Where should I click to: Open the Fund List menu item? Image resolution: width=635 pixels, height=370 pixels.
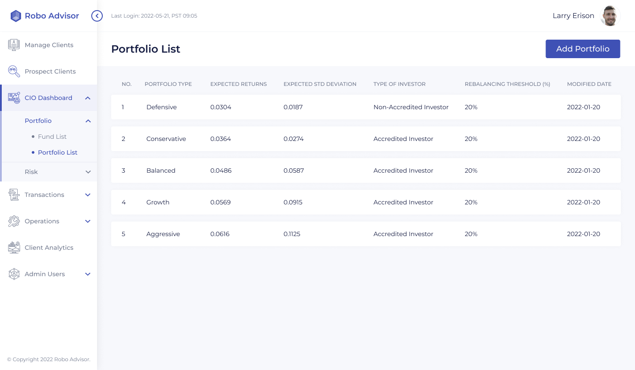coord(52,137)
